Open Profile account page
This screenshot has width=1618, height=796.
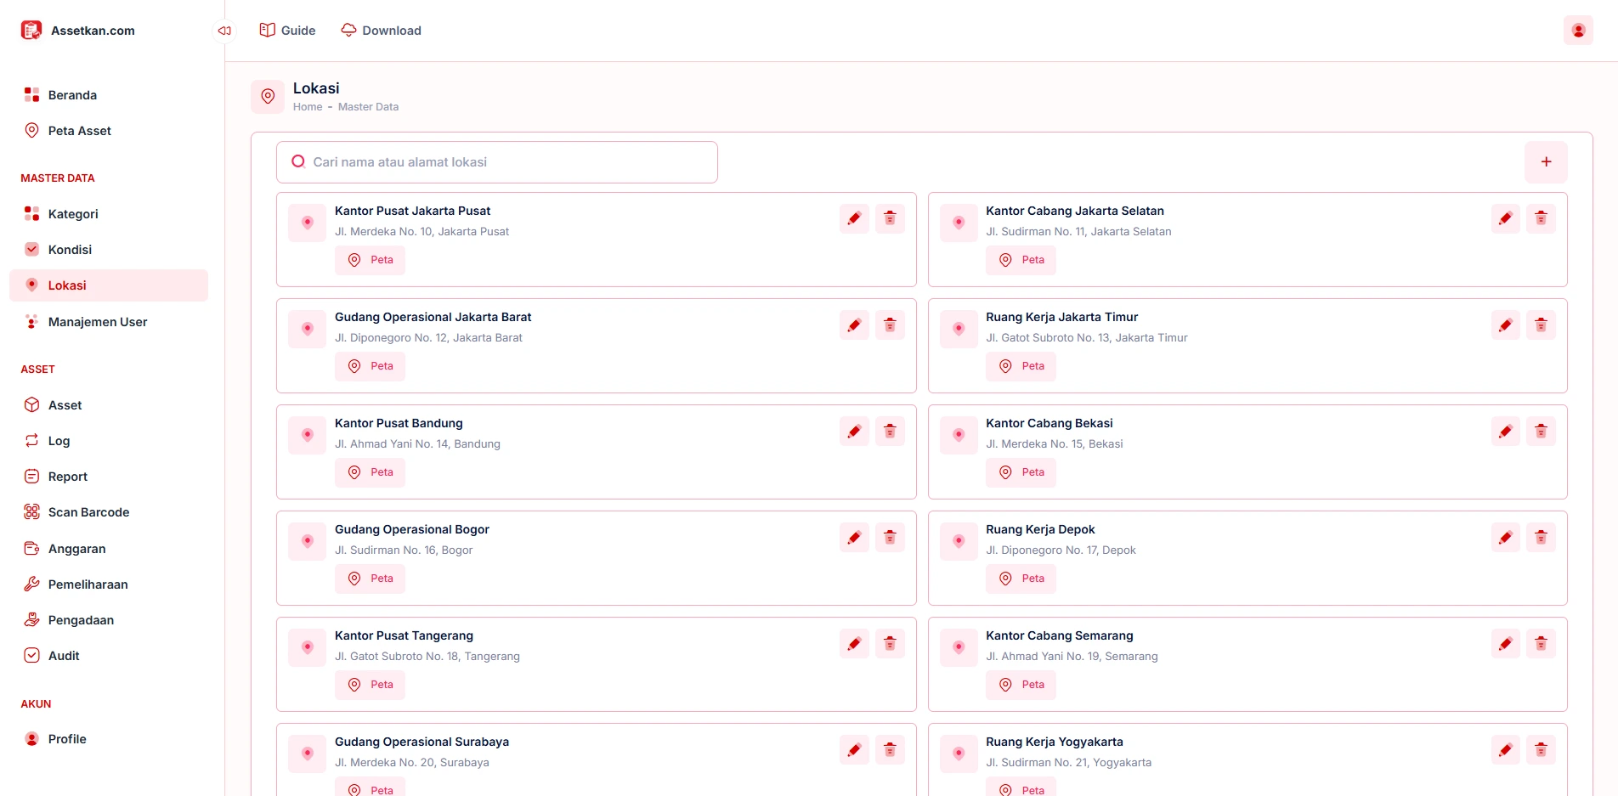point(109,739)
